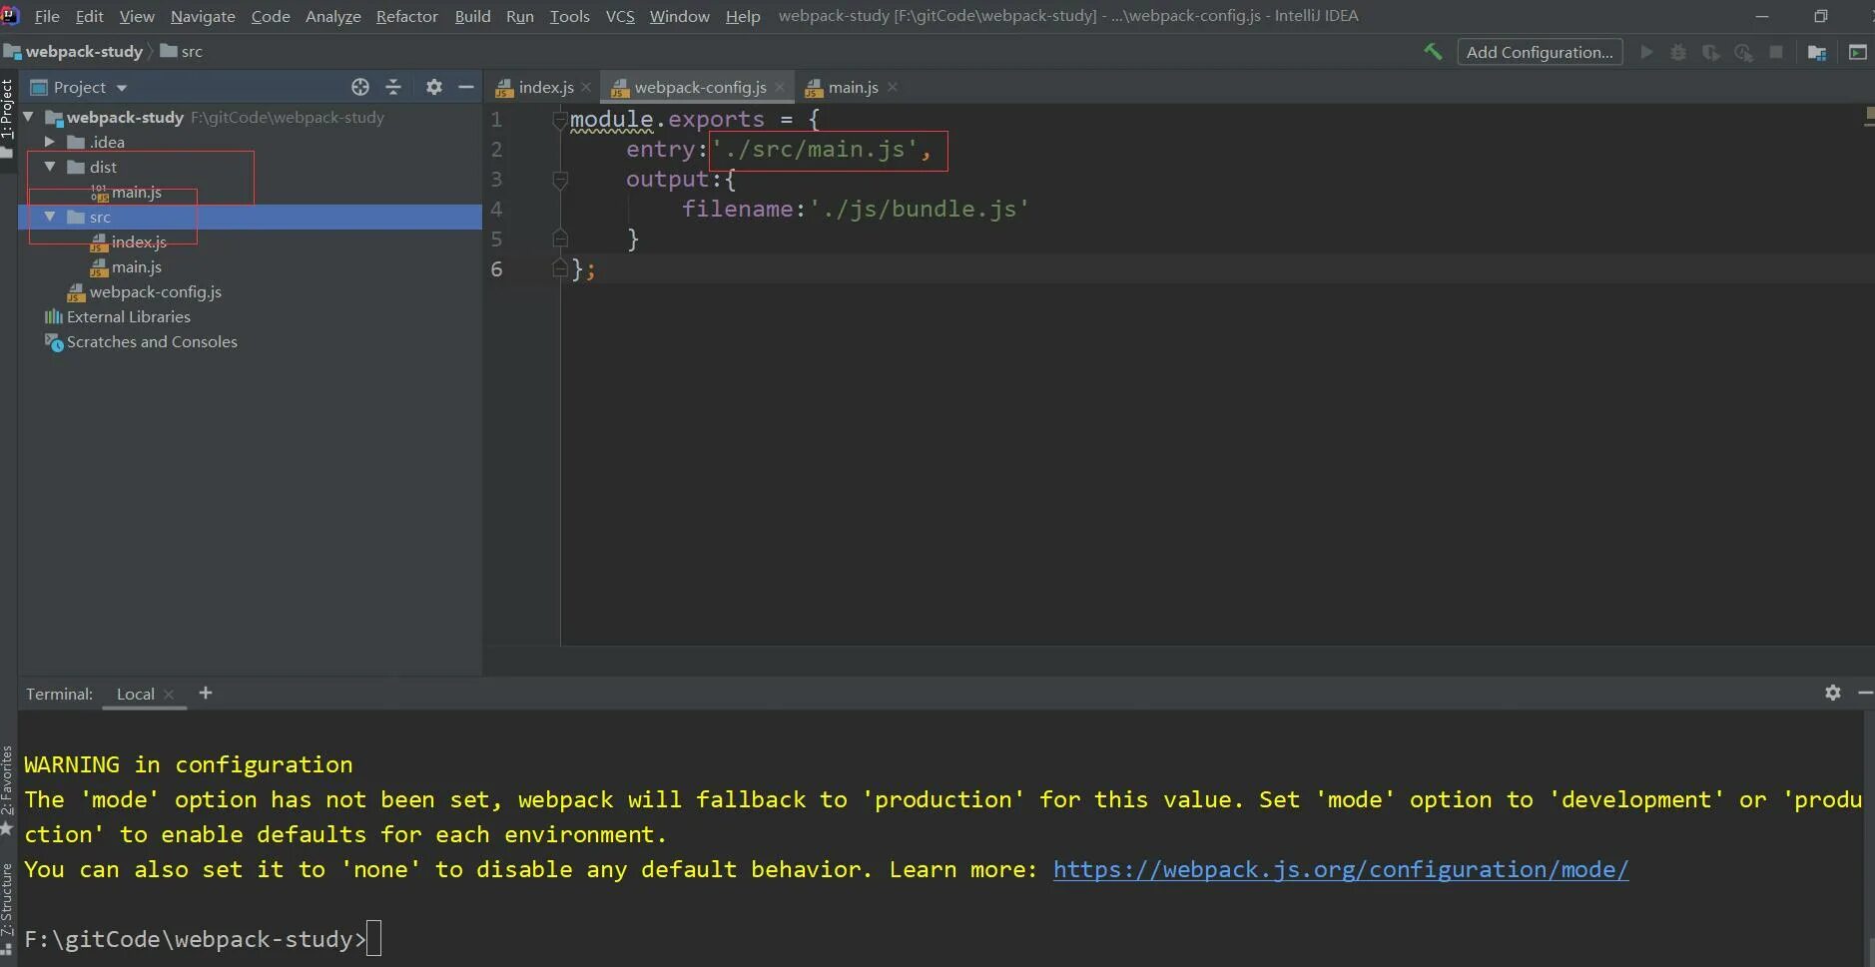Open the Edit menu

click(90, 16)
